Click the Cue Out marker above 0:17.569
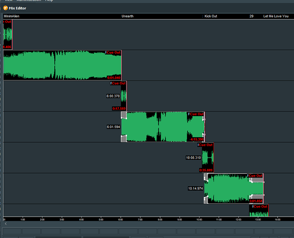294x238 pixels. point(119,83)
